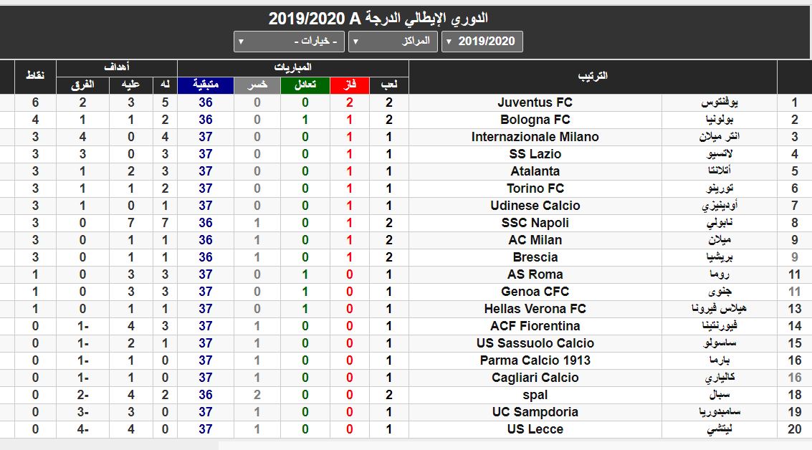
Task: Click the لعب played column header
Action: click(389, 85)
